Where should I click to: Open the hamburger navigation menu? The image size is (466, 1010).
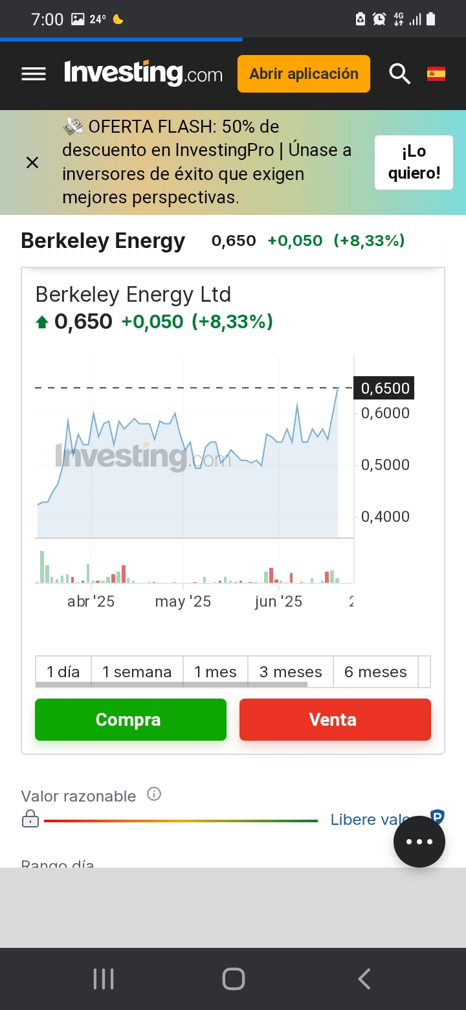34,74
